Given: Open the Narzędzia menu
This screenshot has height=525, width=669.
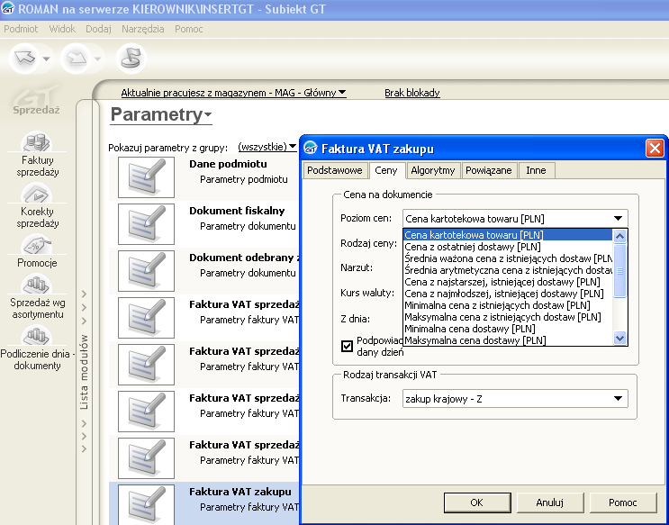Looking at the screenshot, I should point(143,29).
